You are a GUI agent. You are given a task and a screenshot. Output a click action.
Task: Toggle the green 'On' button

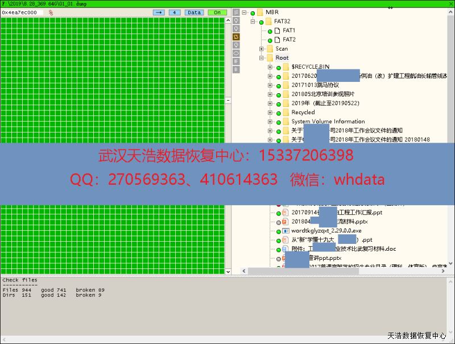pyautogui.click(x=217, y=12)
